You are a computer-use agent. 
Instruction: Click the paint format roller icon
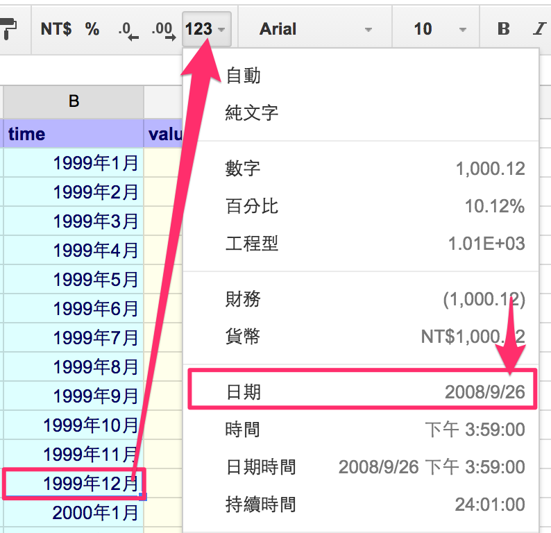pos(8,29)
